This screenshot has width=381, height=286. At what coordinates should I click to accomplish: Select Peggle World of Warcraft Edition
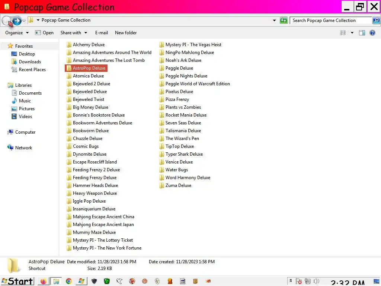coord(194,84)
